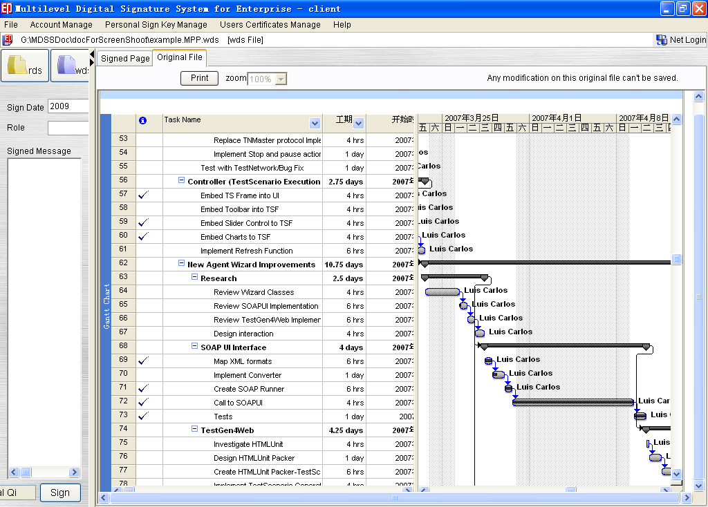708x507 pixels.
Task: Switch to the Signed Page tab
Action: [125, 59]
